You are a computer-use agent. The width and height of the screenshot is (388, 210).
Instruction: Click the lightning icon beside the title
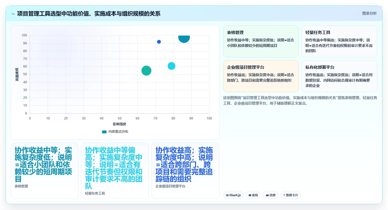13,14
